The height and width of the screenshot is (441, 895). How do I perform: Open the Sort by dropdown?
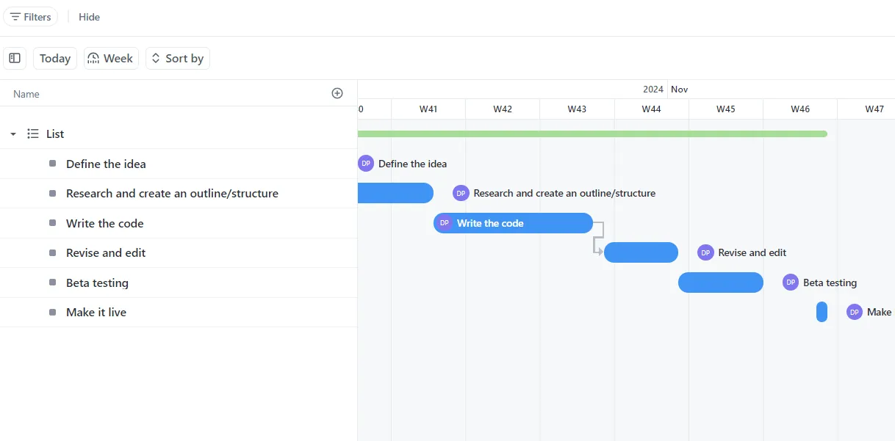178,58
